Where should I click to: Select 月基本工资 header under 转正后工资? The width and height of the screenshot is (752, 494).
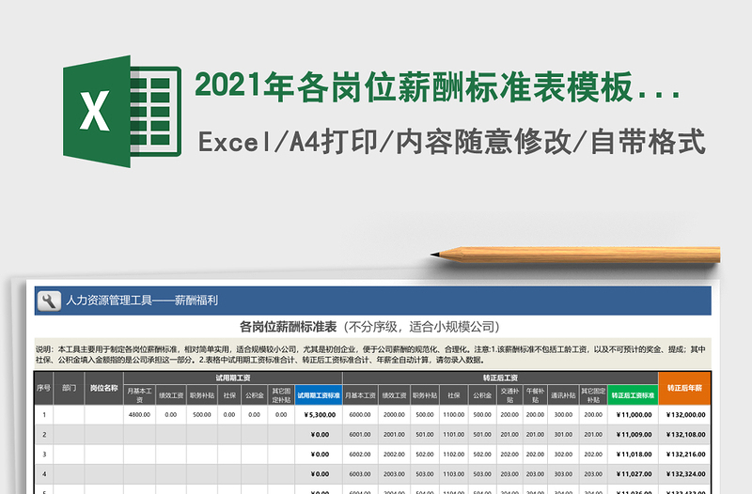pos(360,395)
